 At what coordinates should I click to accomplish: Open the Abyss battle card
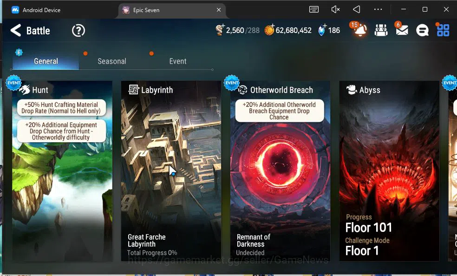(389, 171)
